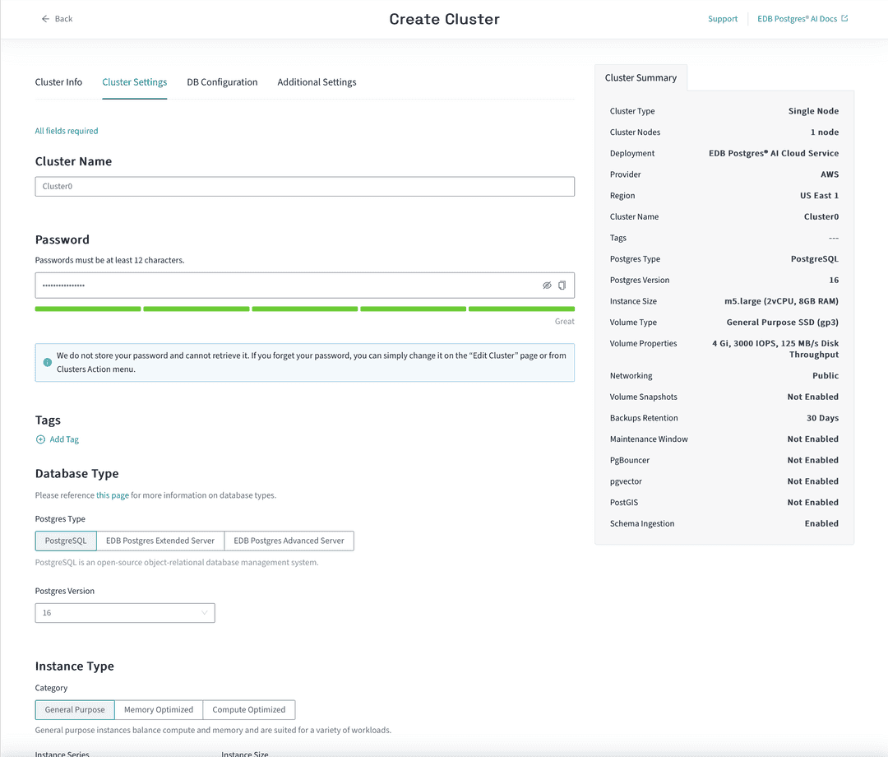Click 'All fields required' text
The height and width of the screenshot is (757, 888).
coord(67,131)
